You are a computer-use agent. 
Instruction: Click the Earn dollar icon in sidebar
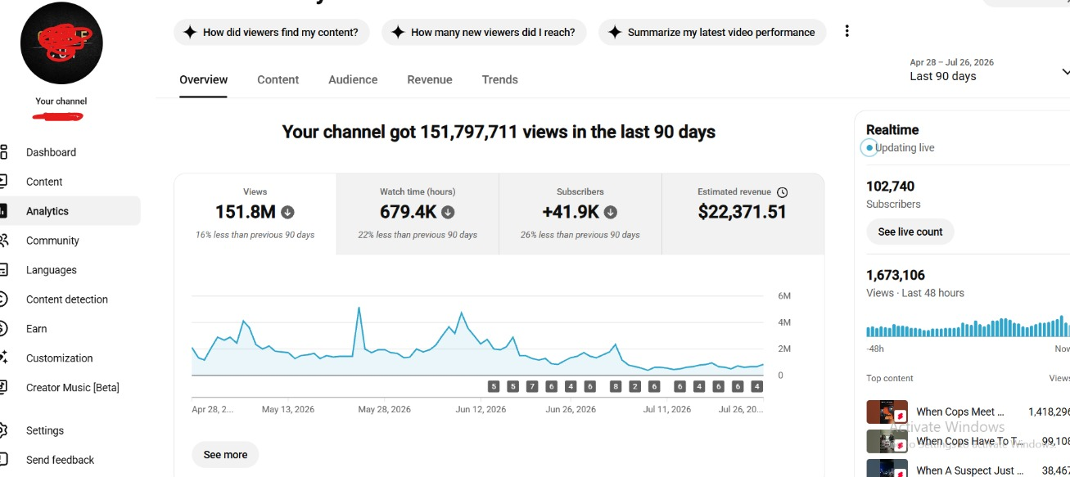point(3,329)
